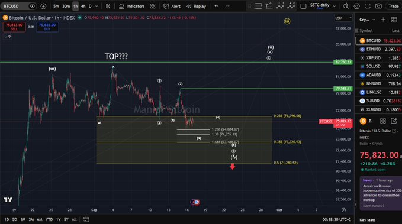Image resolution: width=402 pixels, height=224 pixels.
Task: Open details grid icon in the symbol panel
Action: 383,121
